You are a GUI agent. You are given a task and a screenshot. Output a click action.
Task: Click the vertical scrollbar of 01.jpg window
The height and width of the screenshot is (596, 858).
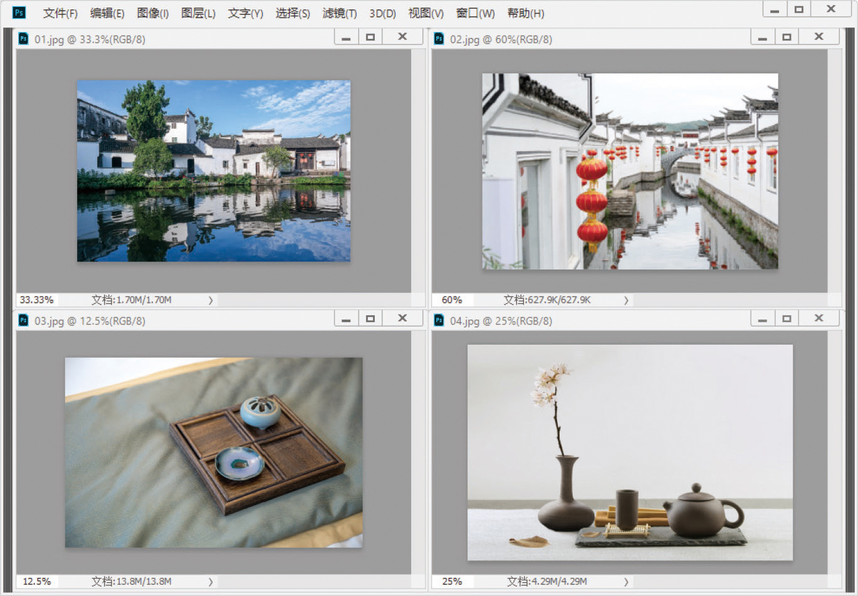418,170
